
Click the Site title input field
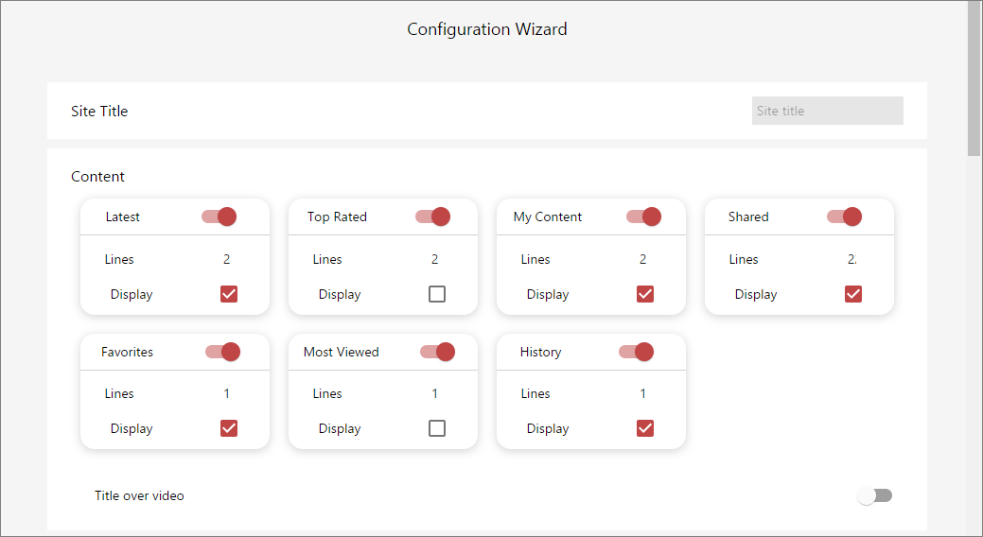828,111
